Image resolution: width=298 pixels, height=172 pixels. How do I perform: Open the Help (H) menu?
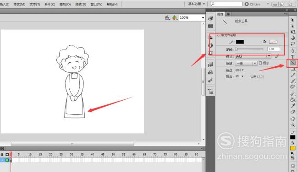coord(112,4)
